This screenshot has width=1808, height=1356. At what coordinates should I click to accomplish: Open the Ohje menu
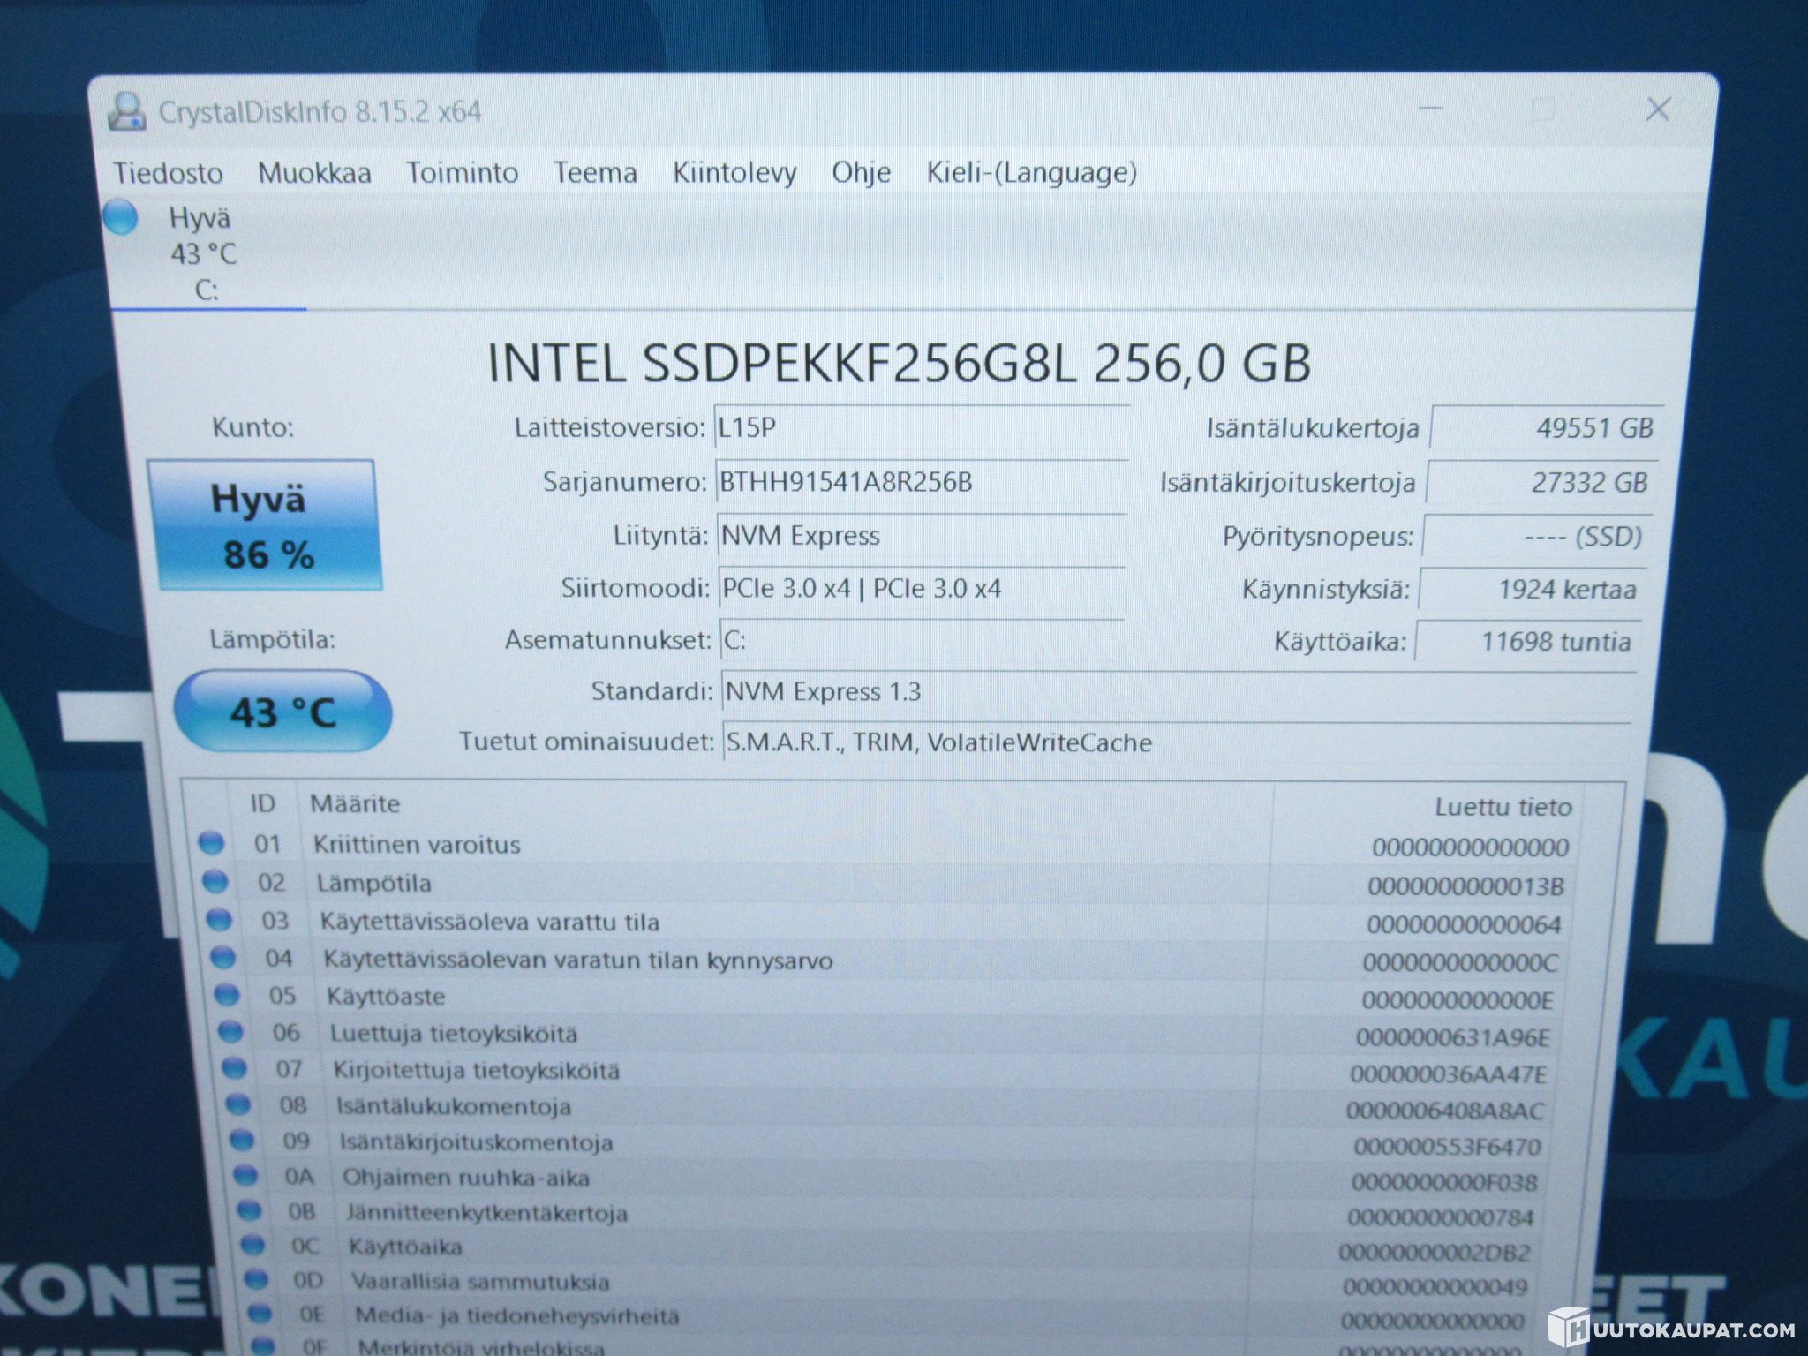click(862, 172)
